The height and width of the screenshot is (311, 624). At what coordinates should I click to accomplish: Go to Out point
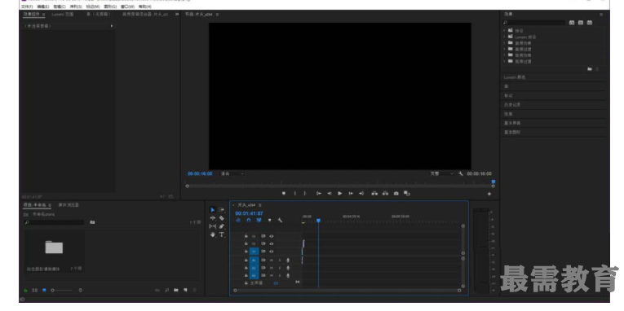pos(361,194)
